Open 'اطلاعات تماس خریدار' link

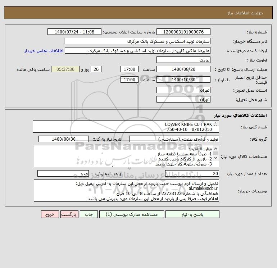click(x=44, y=51)
